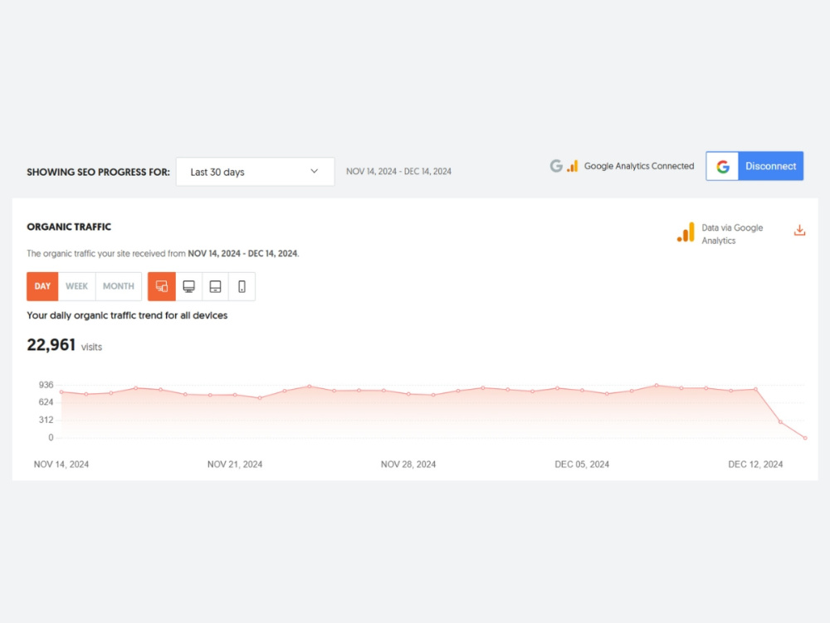Click the daily organic traffic trend subtitle
Viewport: 830px width, 623px height.
tap(127, 315)
